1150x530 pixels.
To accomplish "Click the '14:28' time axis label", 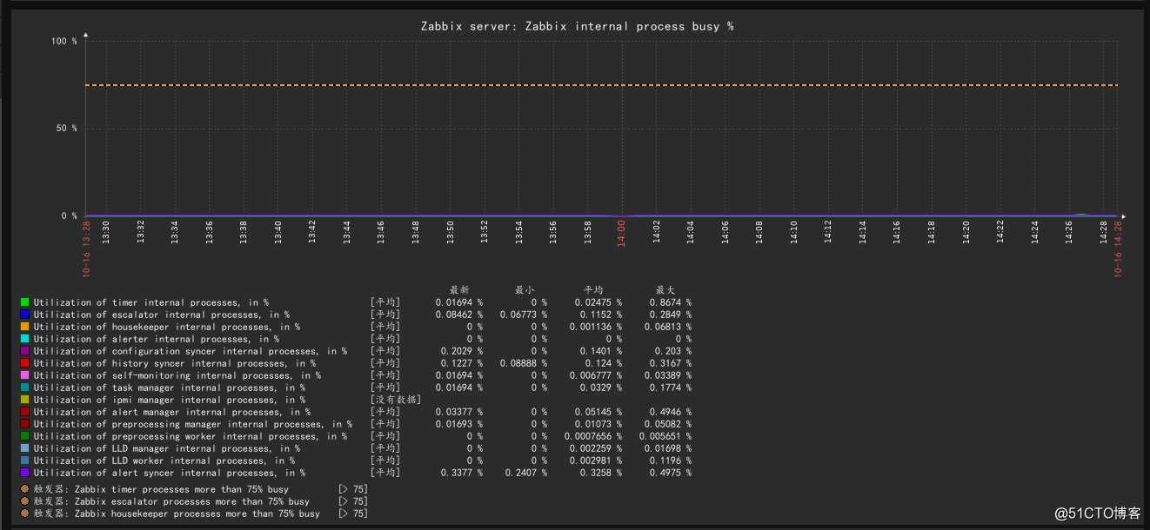I will pyautogui.click(x=1103, y=233).
